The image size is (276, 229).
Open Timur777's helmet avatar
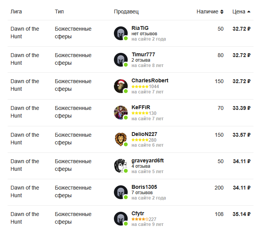(x=121, y=60)
